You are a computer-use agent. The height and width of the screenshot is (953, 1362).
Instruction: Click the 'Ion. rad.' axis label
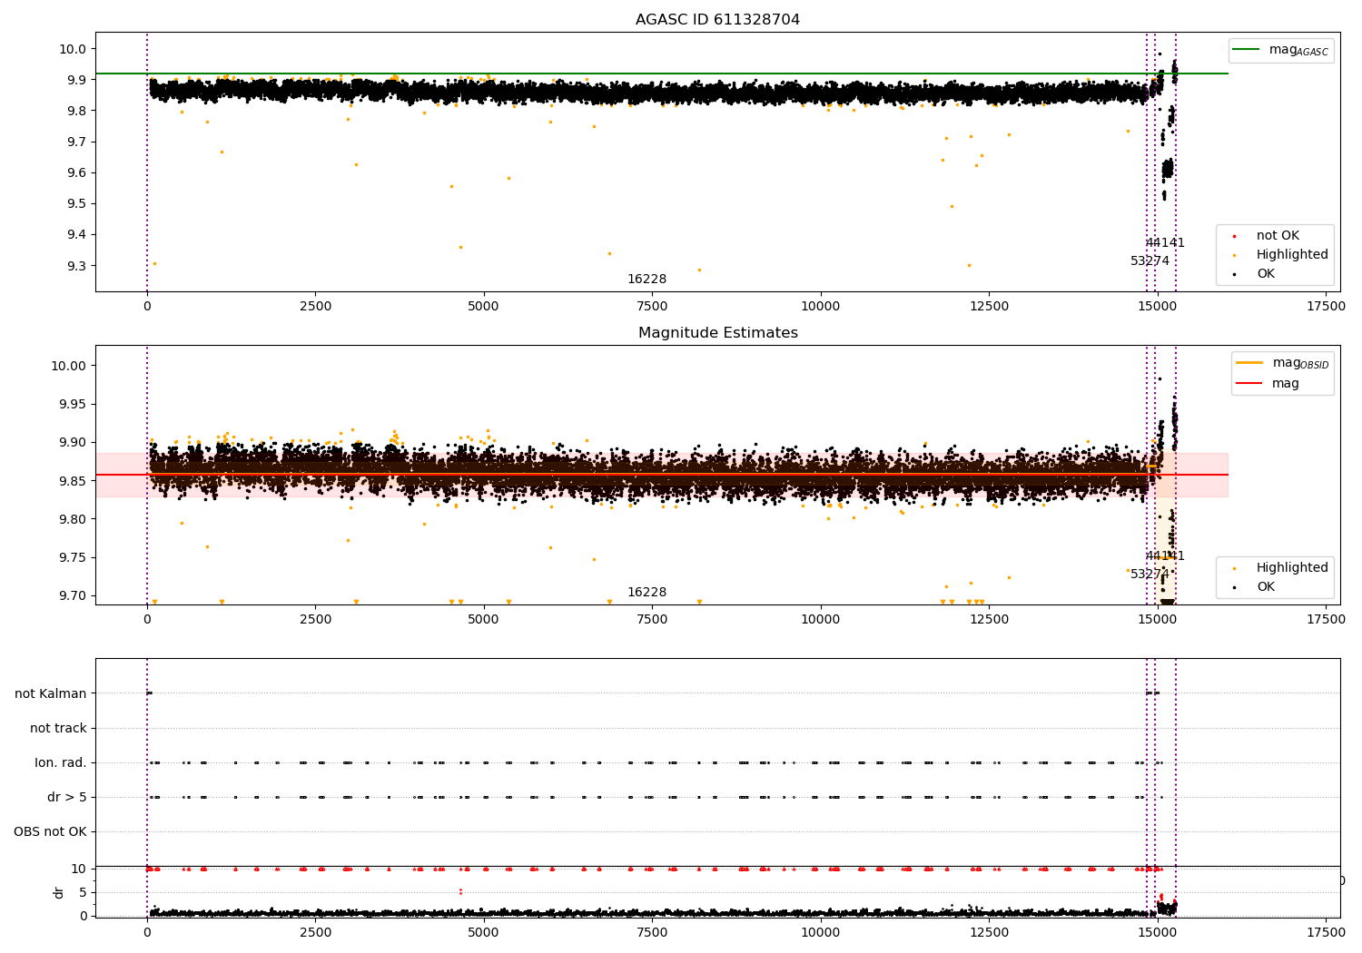(x=61, y=762)
